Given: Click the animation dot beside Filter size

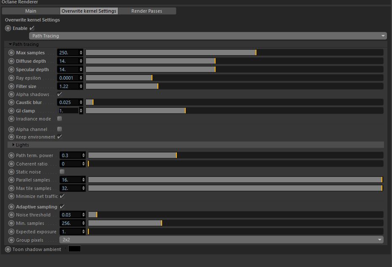Looking at the screenshot, I should (11, 86).
